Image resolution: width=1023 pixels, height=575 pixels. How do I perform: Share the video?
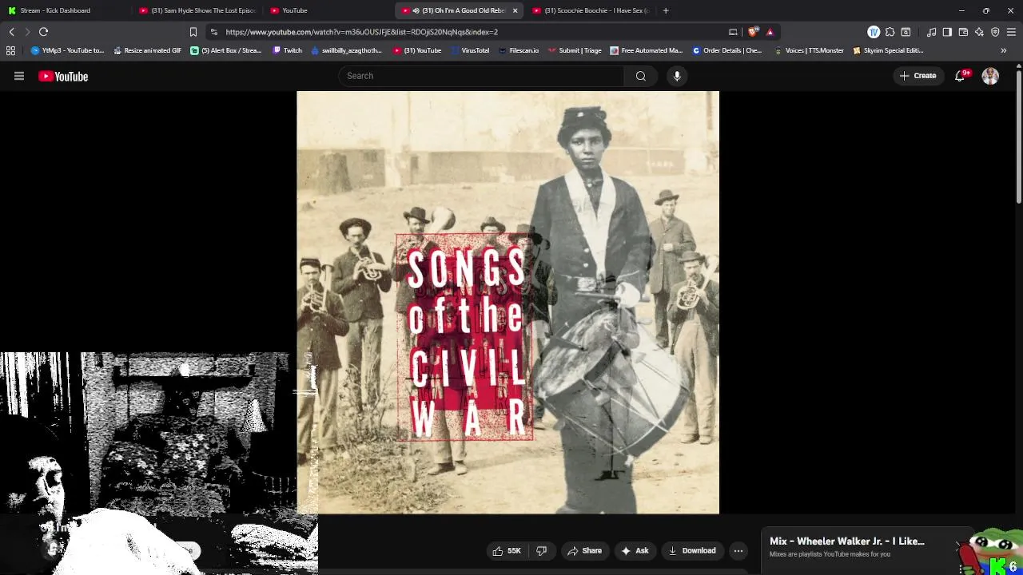[584, 550]
